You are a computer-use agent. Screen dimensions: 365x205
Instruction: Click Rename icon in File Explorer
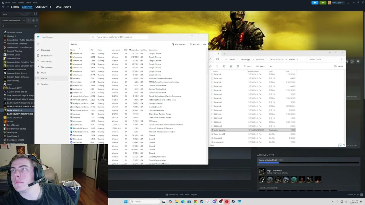[x=224, y=66]
